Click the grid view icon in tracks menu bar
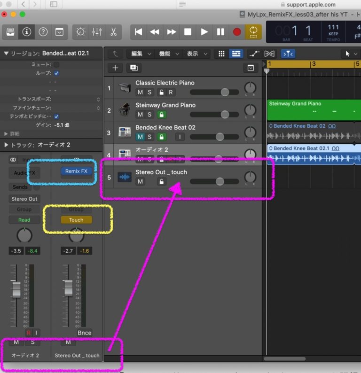 [221, 54]
